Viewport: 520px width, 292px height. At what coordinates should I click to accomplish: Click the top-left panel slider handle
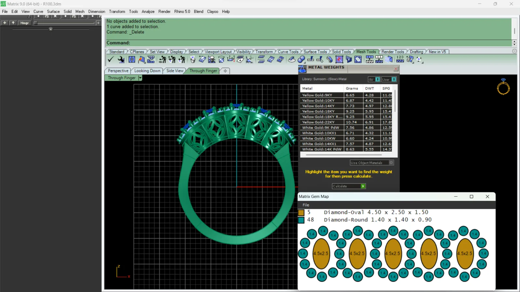tap(35, 23)
